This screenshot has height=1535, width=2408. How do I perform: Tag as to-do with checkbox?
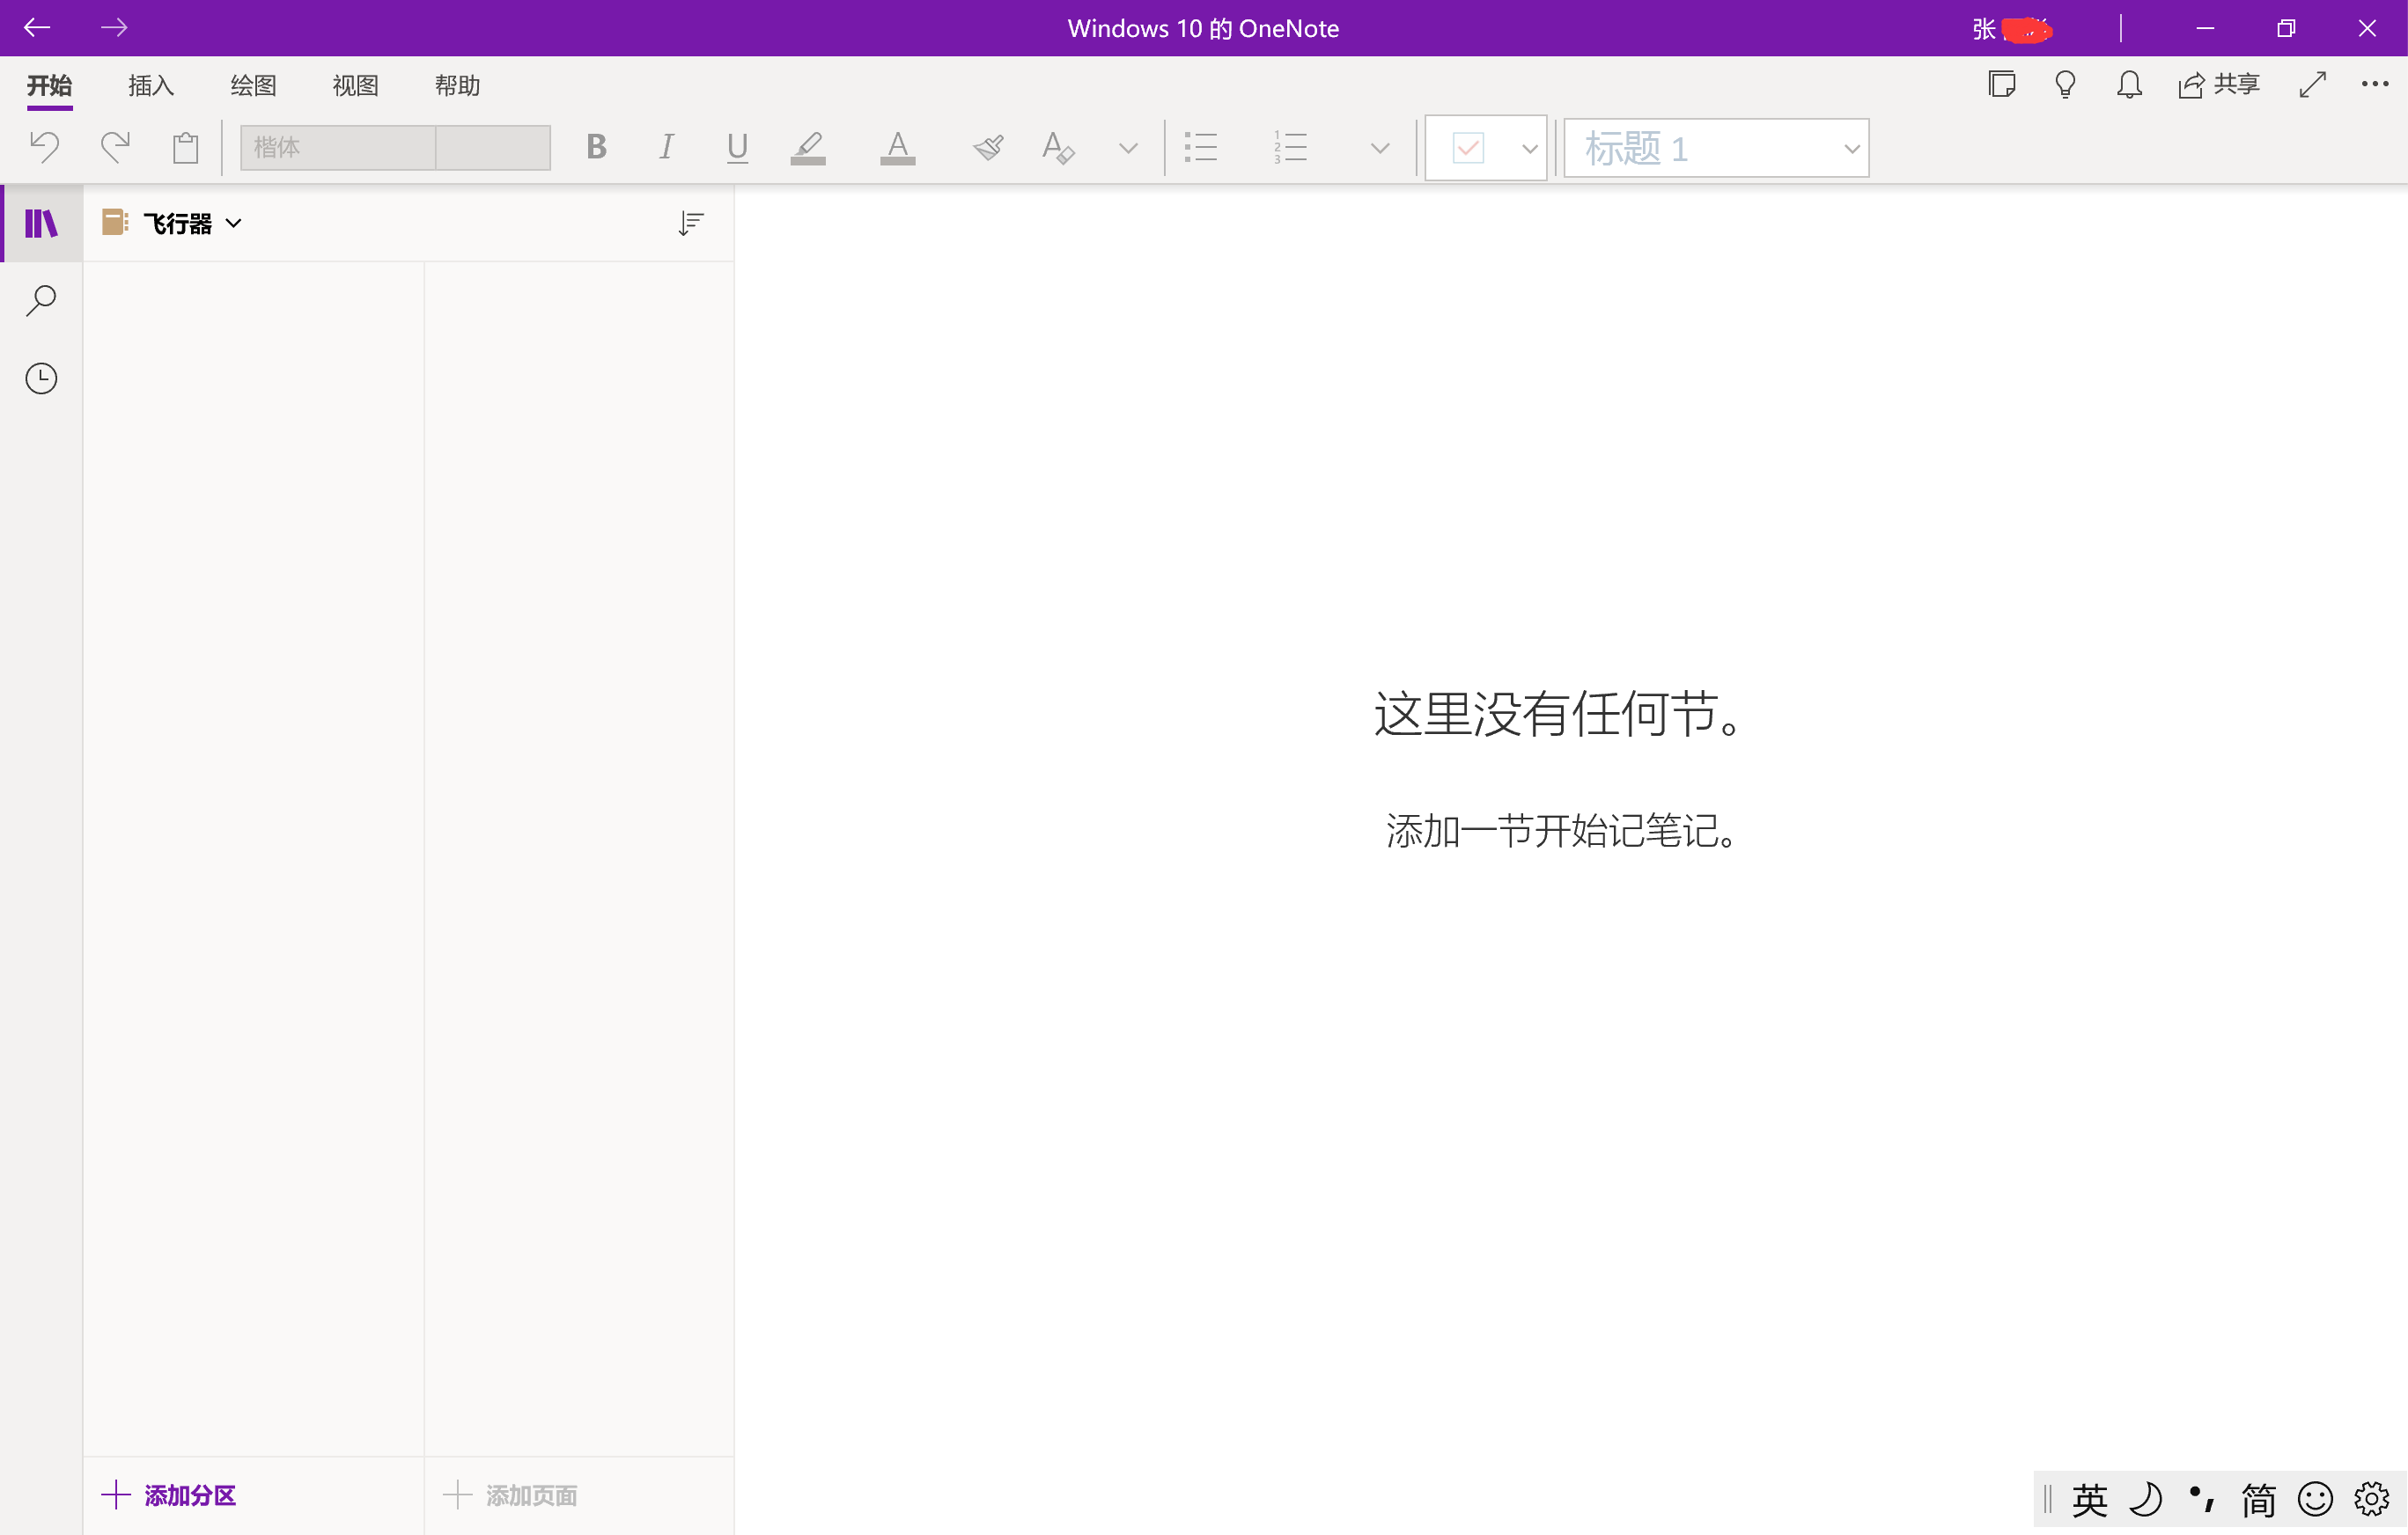pos(1468,148)
